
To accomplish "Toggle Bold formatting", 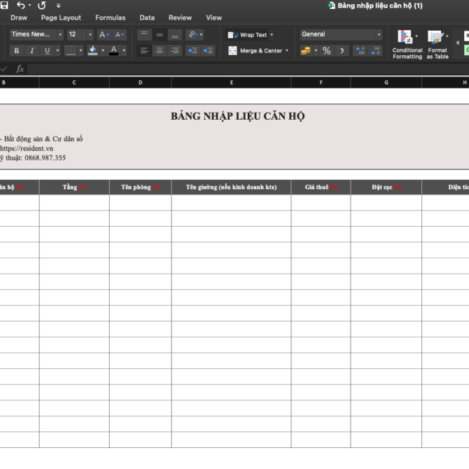I will pos(17,50).
